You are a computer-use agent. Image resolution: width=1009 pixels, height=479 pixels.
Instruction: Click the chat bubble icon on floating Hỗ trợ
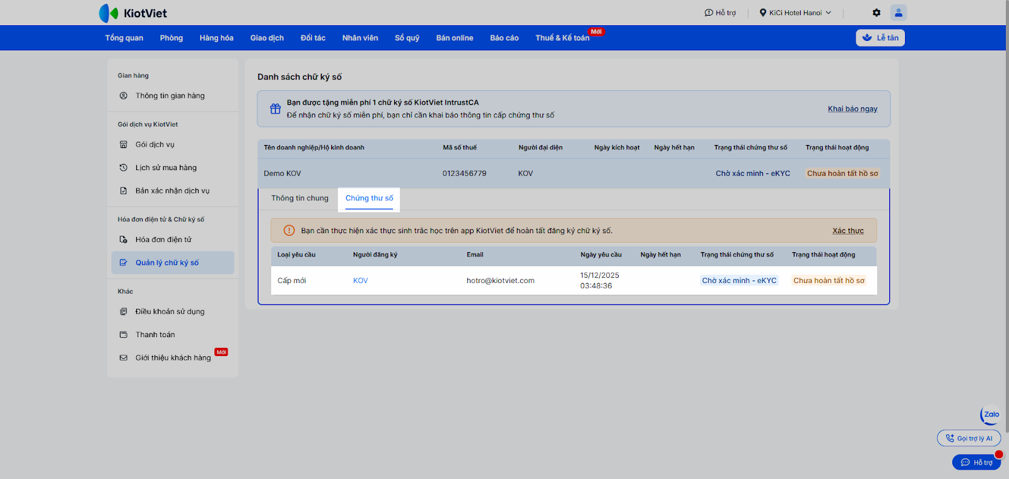pyautogui.click(x=965, y=463)
